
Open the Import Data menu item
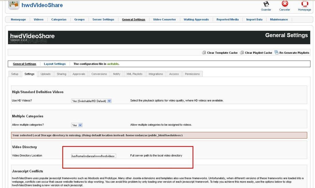pos(254,19)
